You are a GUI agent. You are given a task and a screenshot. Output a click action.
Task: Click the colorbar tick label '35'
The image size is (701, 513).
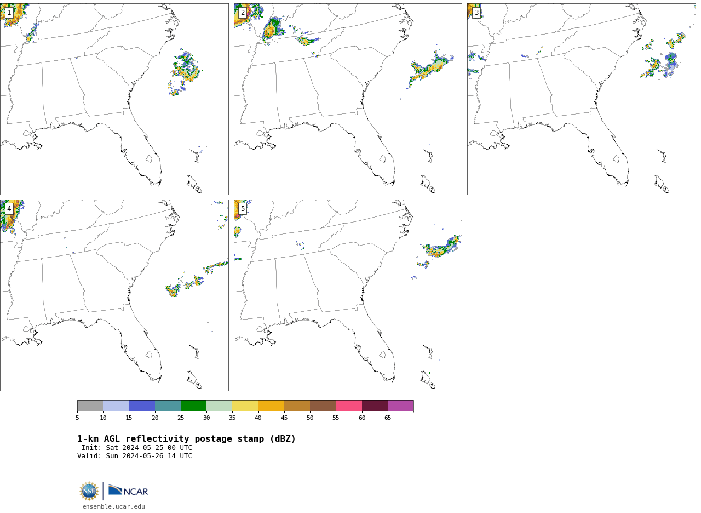(232, 418)
